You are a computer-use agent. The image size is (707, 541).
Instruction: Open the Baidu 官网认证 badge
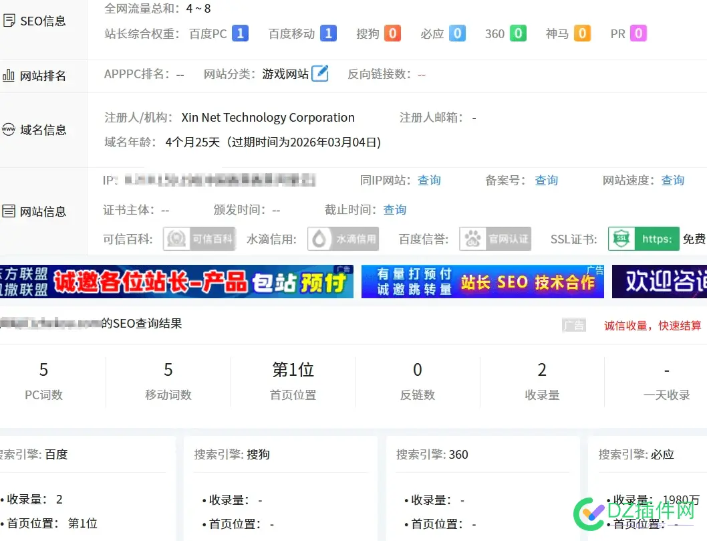coord(495,239)
